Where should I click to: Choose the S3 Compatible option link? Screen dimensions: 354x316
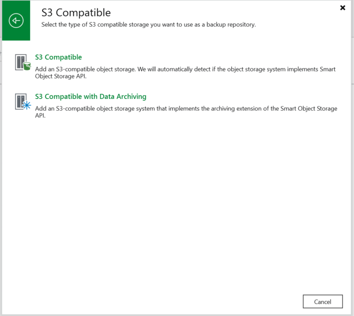[x=58, y=57]
